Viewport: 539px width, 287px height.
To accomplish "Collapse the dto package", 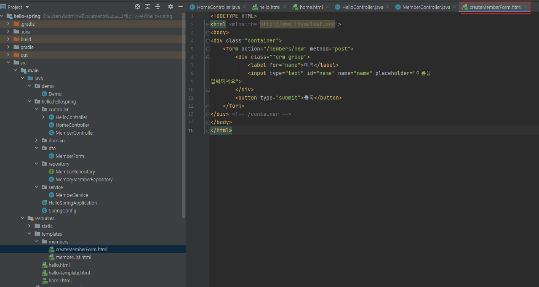I will pos(37,149).
